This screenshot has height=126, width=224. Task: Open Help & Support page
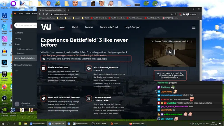tap(132, 27)
